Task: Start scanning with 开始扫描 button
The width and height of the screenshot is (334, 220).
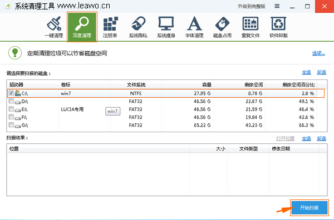Action: pos(310,208)
